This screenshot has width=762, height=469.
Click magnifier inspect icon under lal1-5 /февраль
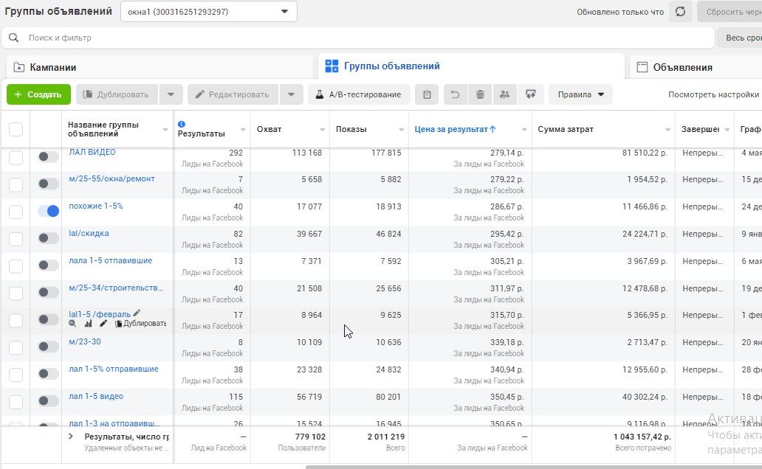click(72, 324)
